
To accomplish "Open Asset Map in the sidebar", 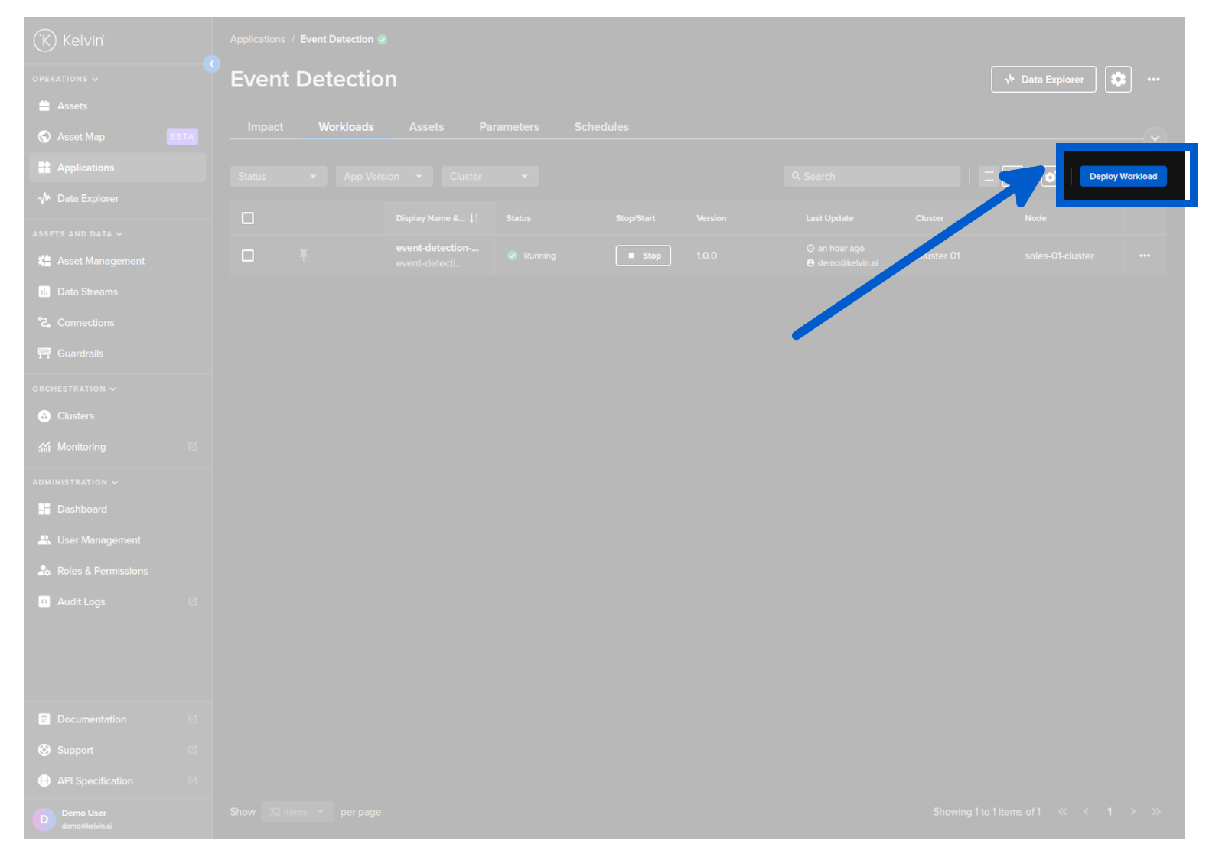I will [81, 137].
